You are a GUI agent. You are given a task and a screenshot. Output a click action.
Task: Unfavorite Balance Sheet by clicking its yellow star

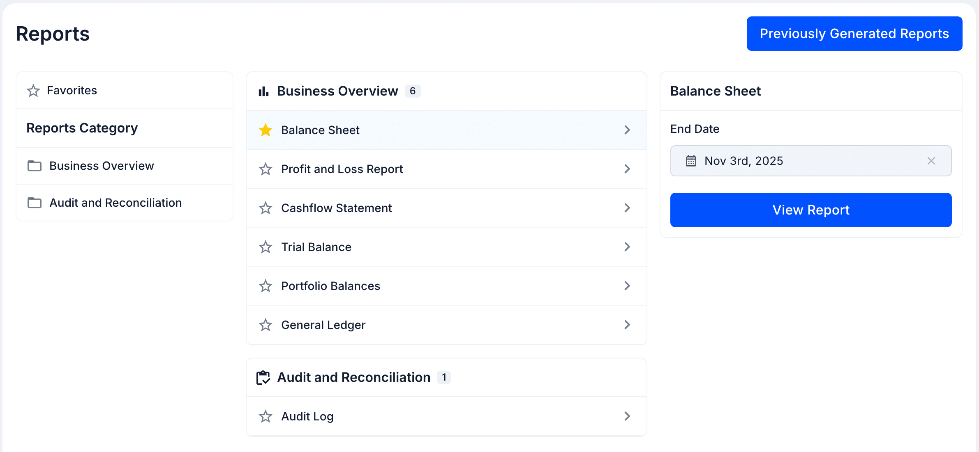click(x=266, y=130)
